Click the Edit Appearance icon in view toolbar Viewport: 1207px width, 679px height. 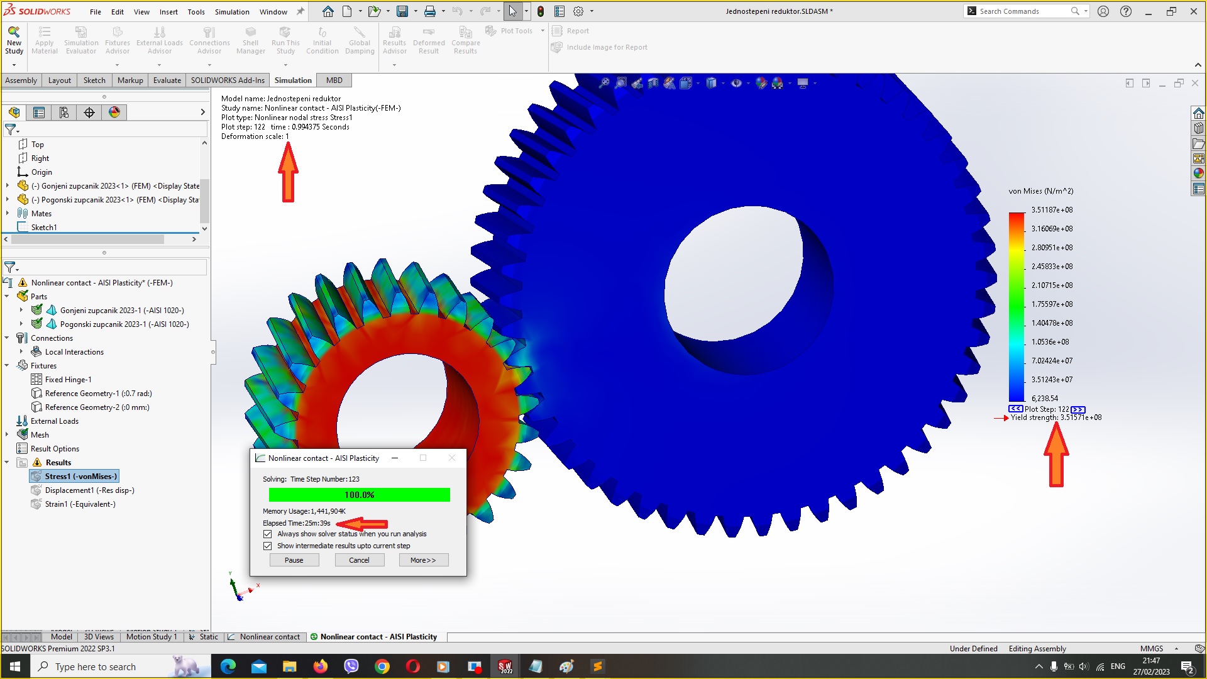[761, 83]
